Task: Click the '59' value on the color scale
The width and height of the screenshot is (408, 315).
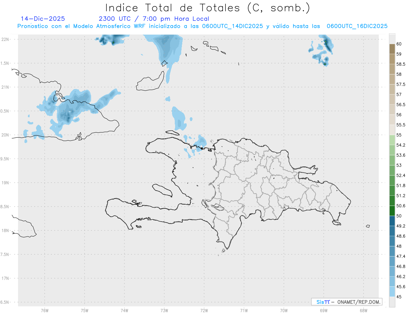Action: click(399, 54)
